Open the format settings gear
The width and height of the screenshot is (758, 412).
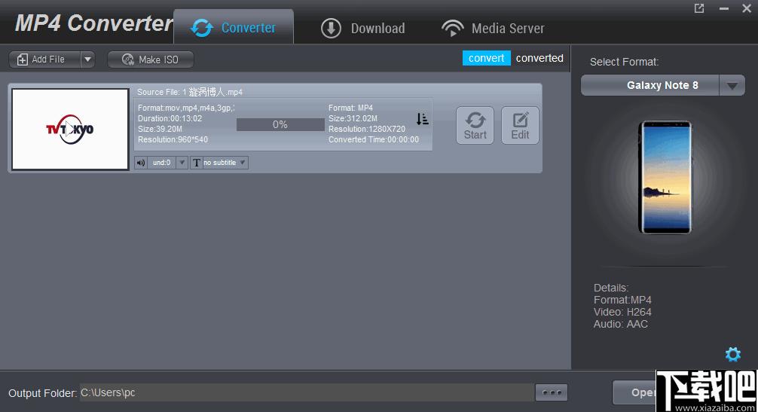tap(733, 354)
